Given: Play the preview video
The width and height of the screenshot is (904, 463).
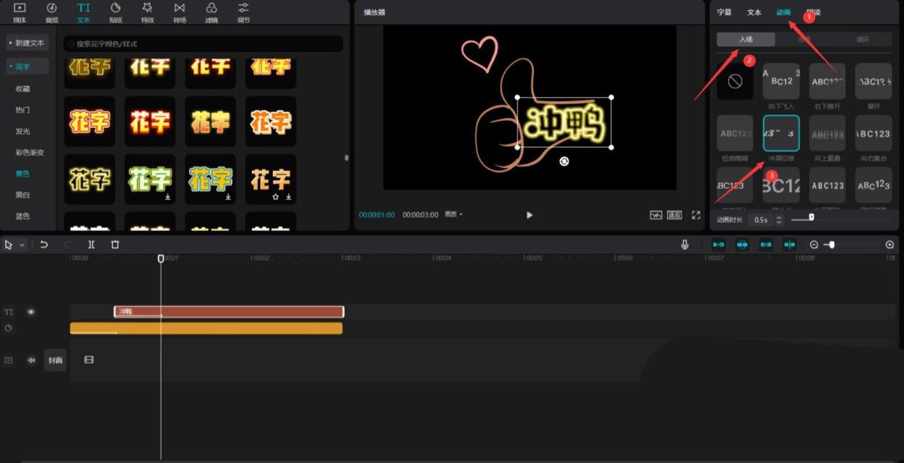Looking at the screenshot, I should [529, 215].
